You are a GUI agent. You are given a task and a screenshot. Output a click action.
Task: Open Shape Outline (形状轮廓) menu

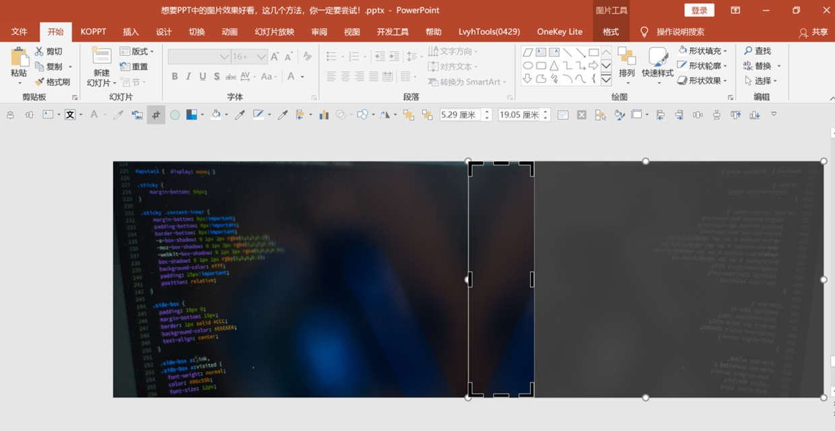pos(703,66)
